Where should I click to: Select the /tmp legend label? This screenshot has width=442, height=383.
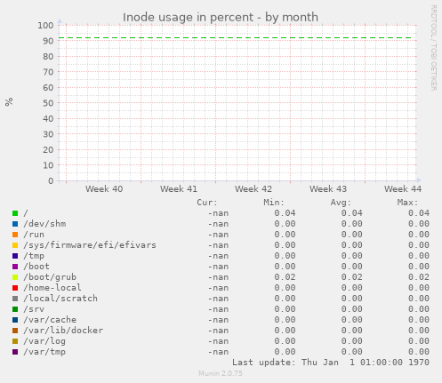(34, 256)
